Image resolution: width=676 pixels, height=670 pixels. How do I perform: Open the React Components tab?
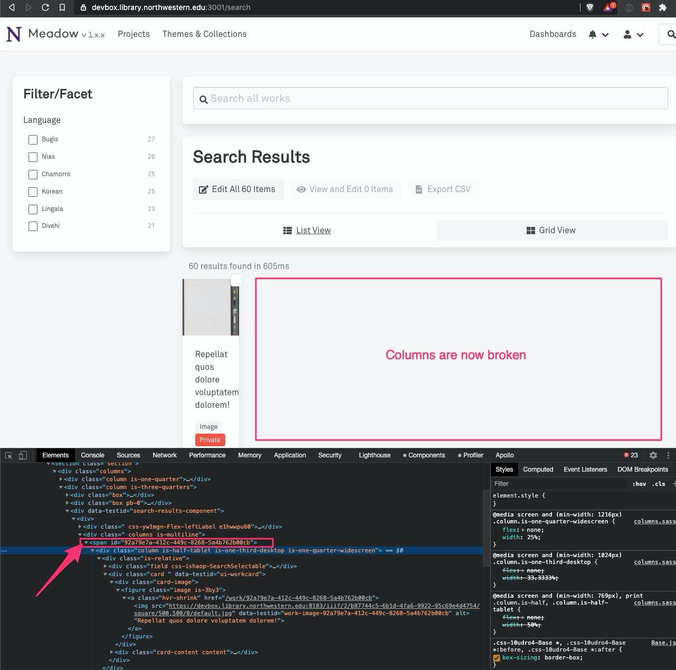coord(424,455)
